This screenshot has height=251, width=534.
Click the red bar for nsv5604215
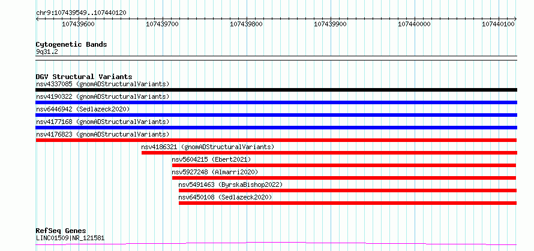344,165
